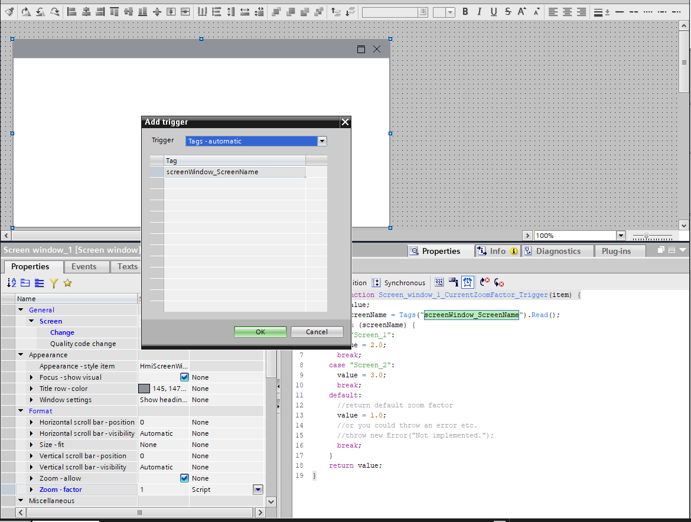The image size is (691, 522).
Task: Sort properties alphabetically with A-Z icon
Action: tap(11, 283)
